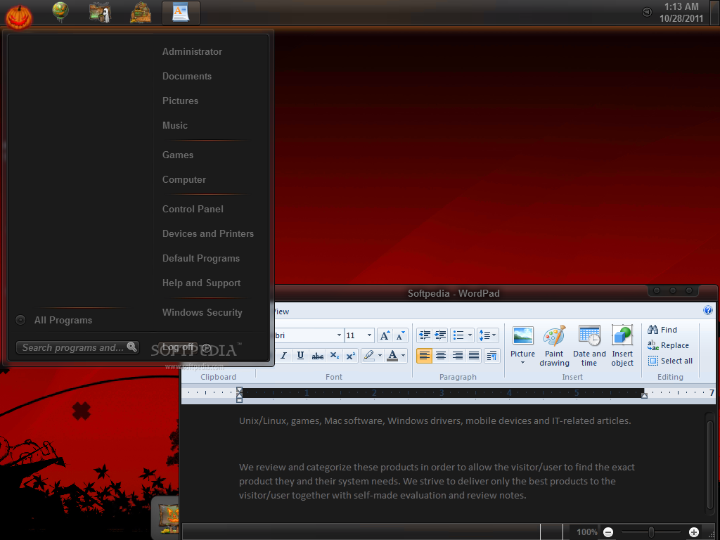Open Windows Security
720x540 pixels.
tap(202, 313)
